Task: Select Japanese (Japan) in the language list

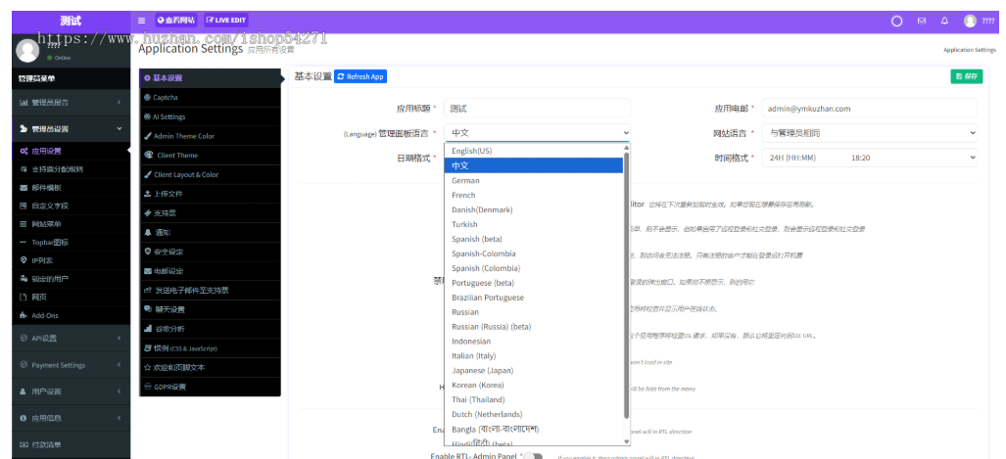Action: coord(534,371)
